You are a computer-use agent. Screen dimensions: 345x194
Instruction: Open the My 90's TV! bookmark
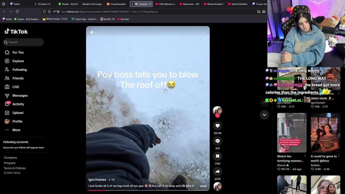point(107,19)
